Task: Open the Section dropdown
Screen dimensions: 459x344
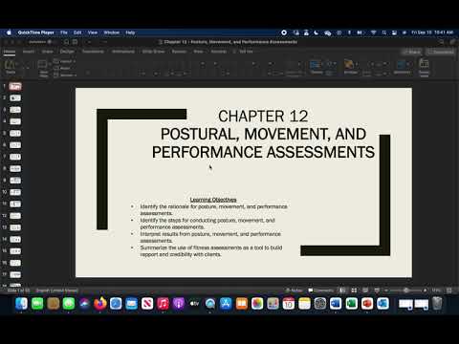Action: point(65,75)
